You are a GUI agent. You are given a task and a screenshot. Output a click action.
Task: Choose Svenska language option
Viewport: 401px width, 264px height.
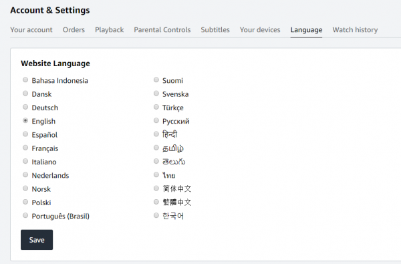pos(156,94)
